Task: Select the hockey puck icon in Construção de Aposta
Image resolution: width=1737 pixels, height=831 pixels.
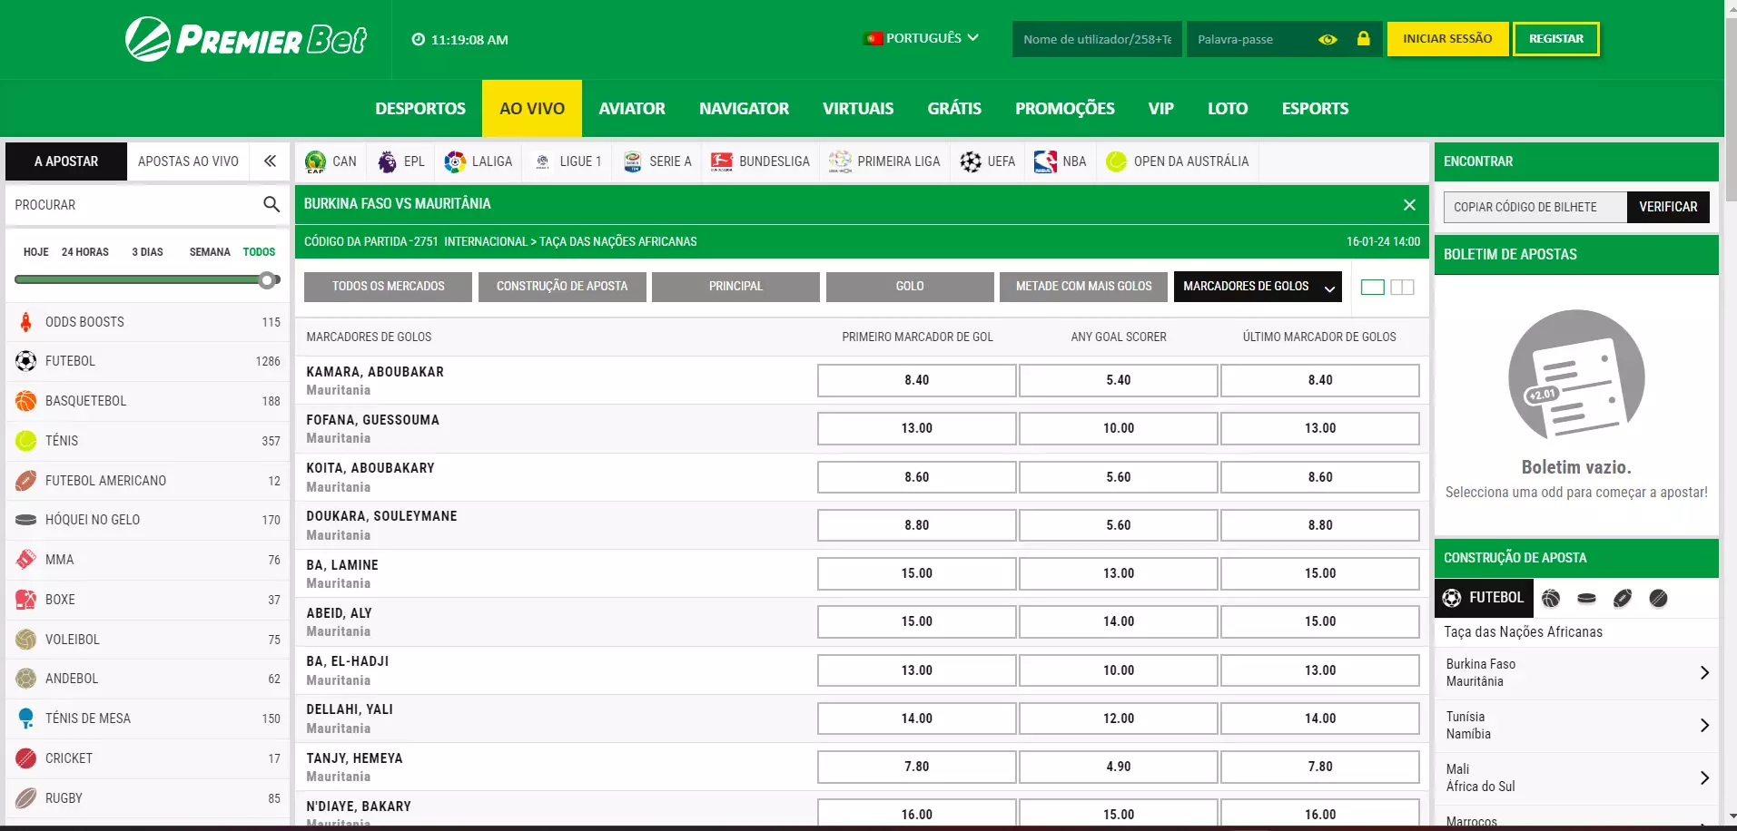Action: [1586, 598]
